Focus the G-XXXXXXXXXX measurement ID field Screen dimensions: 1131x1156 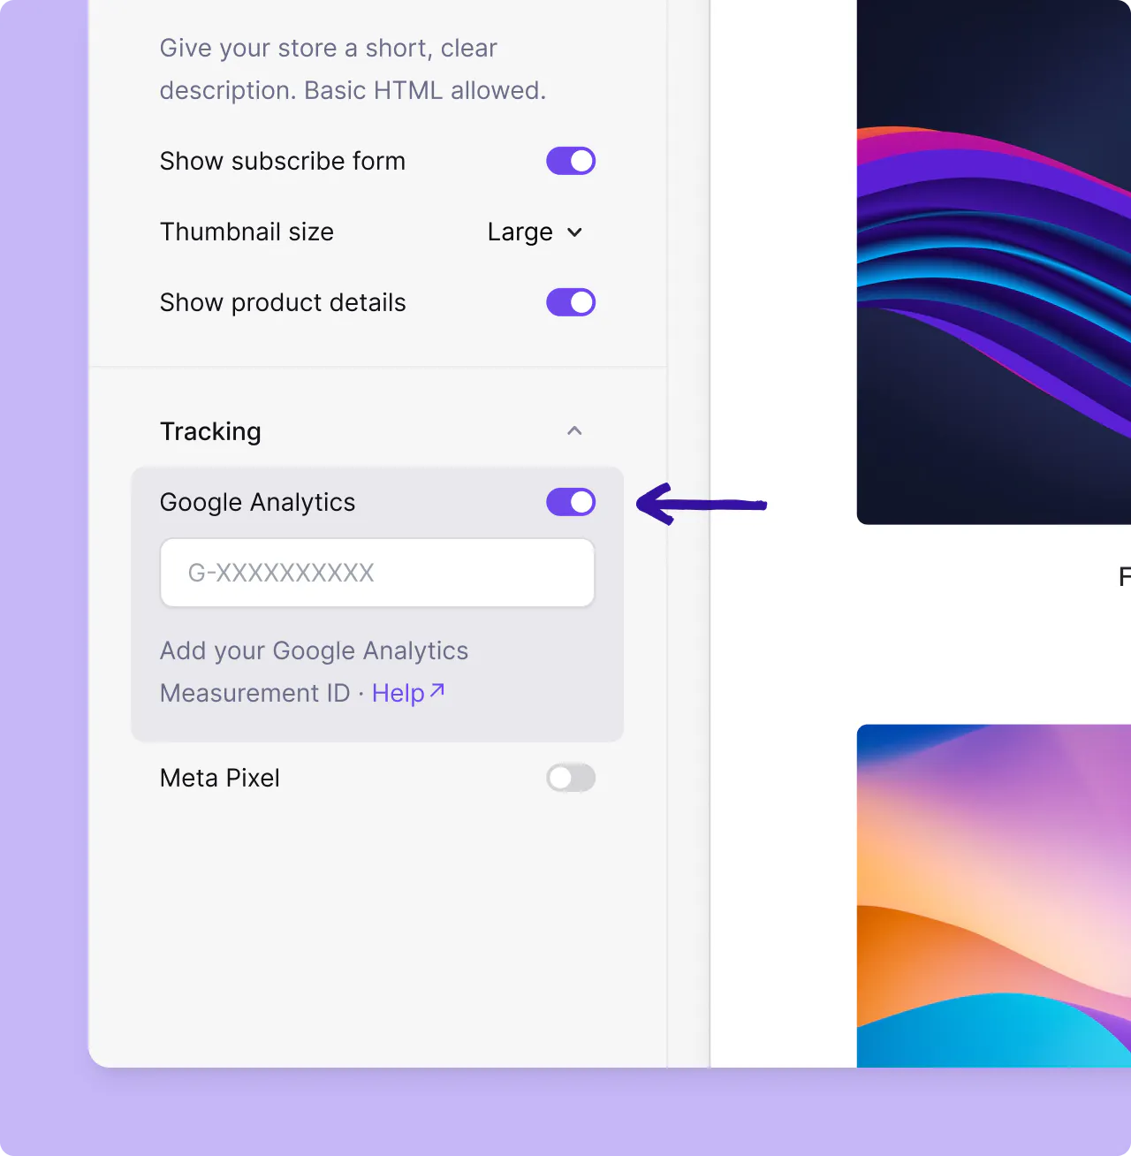(x=377, y=573)
